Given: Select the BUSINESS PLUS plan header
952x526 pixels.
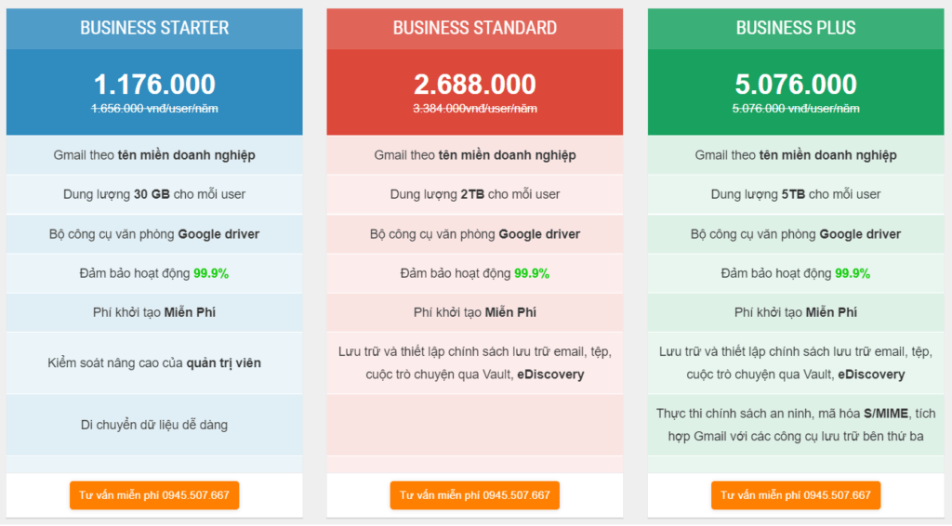Looking at the screenshot, I should click(x=796, y=29).
